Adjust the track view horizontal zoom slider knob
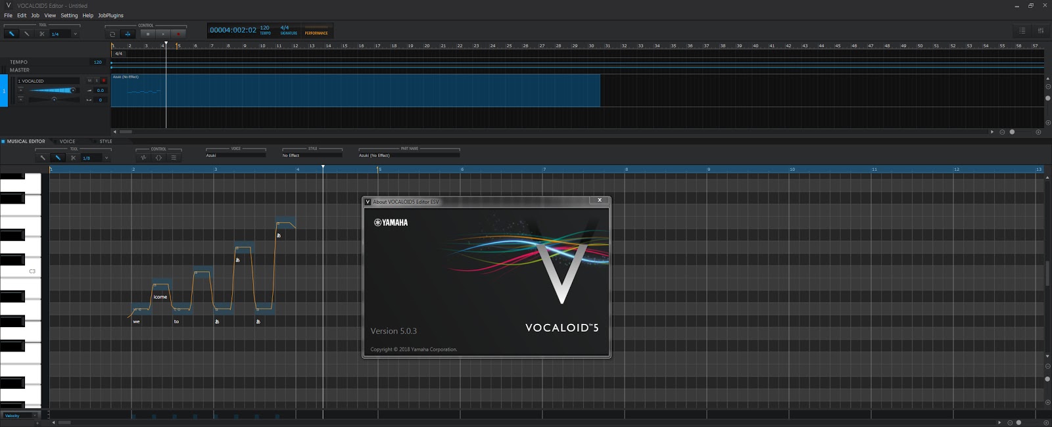 pyautogui.click(x=1012, y=132)
